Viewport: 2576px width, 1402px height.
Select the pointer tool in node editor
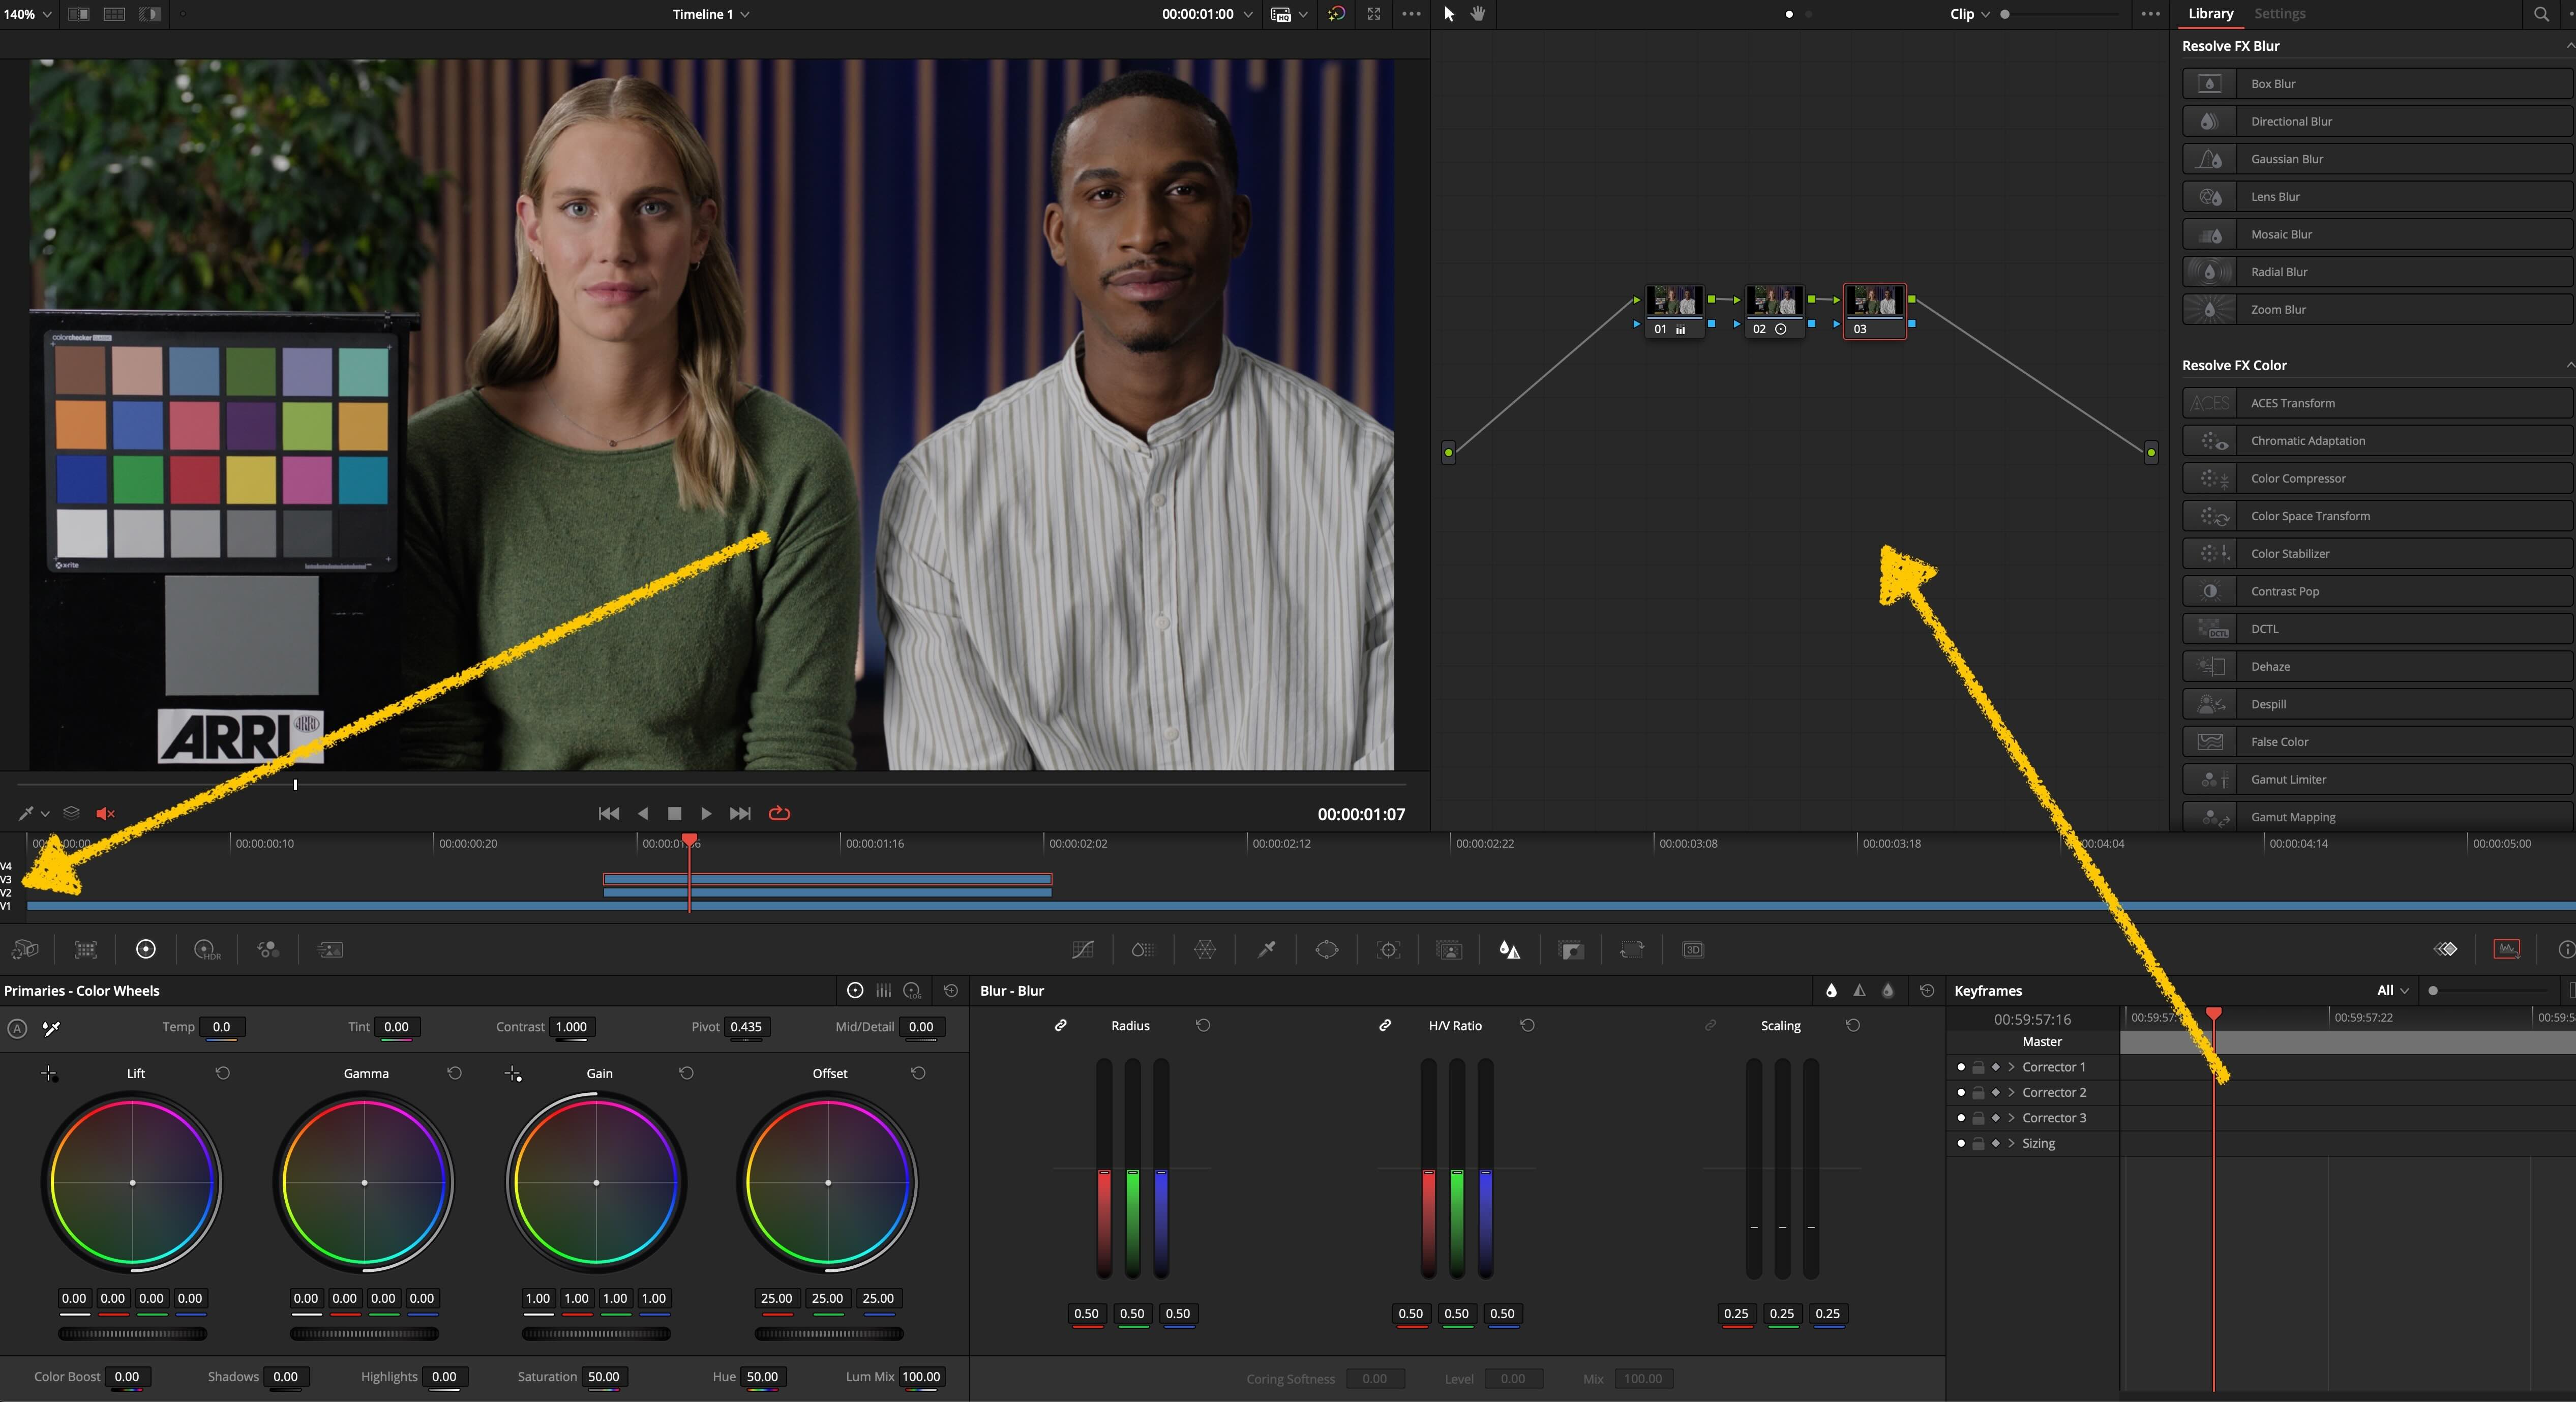click(x=1449, y=14)
